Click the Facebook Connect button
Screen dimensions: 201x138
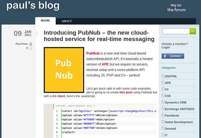[173, 56]
